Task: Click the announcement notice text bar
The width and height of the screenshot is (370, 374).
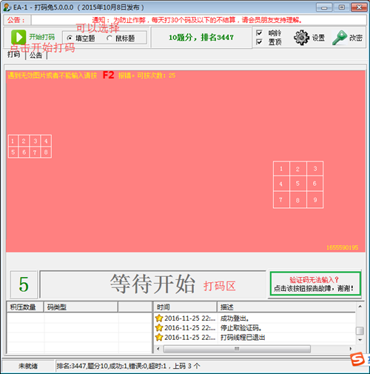Action: pyautogui.click(x=198, y=20)
